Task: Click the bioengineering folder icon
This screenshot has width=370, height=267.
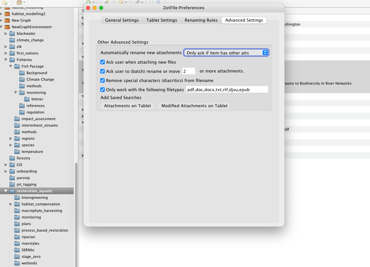Action: point(17,197)
